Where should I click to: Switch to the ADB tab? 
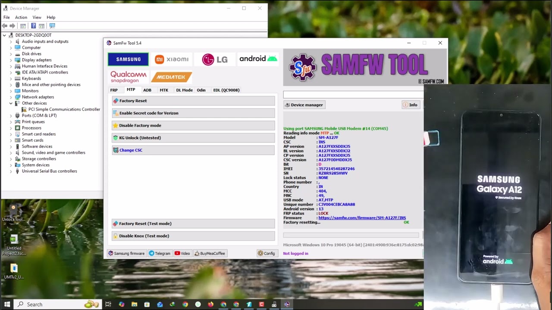pos(147,90)
